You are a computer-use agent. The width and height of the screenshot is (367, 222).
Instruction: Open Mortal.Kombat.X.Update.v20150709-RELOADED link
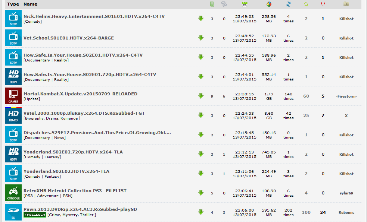pos(81,94)
